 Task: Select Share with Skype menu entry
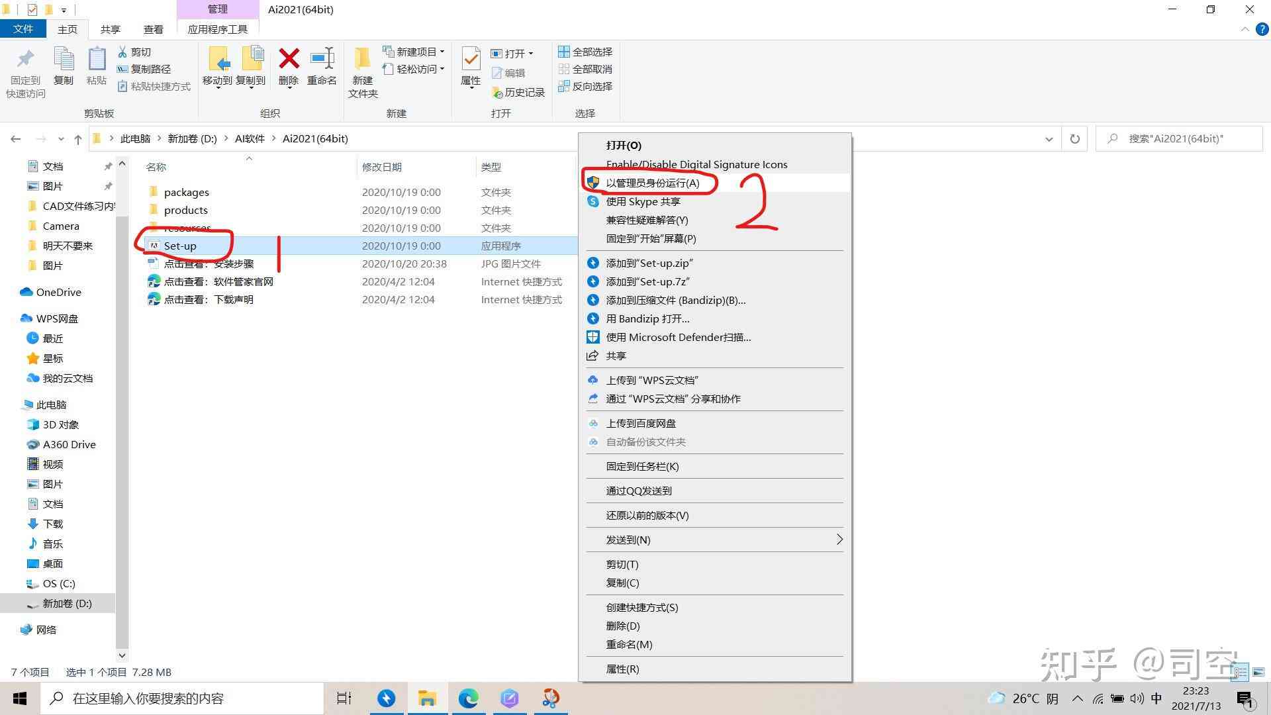click(x=715, y=201)
